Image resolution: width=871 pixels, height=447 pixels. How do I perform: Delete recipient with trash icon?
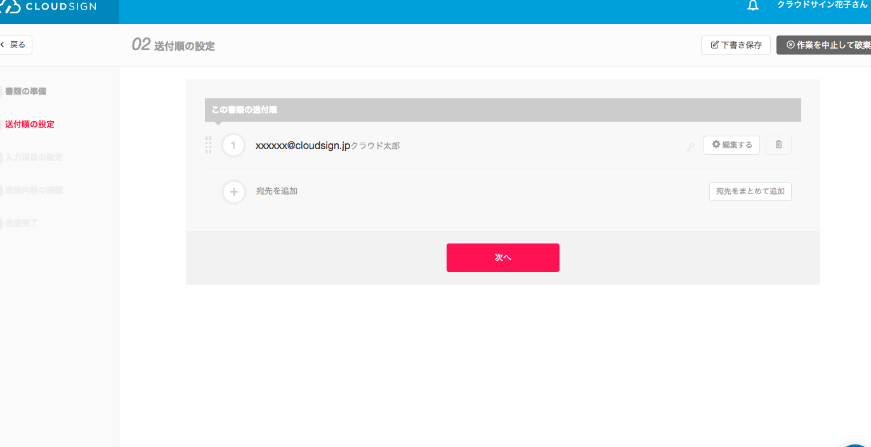(x=778, y=145)
